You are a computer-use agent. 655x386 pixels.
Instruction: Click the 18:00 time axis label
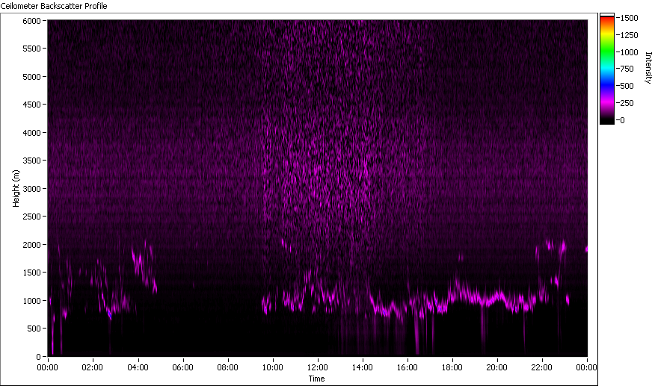point(452,367)
